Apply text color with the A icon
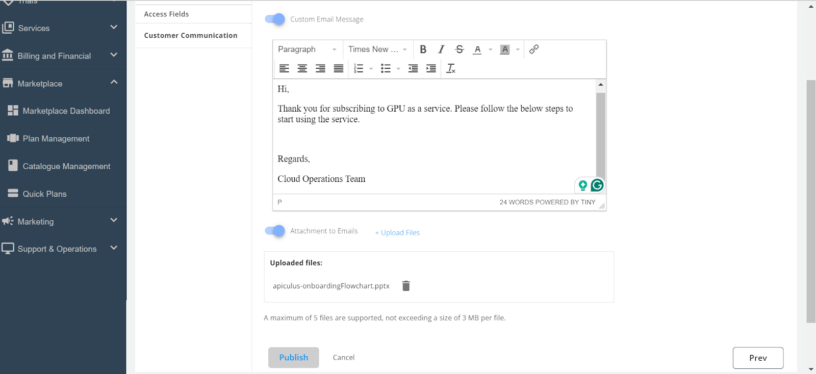 (477, 49)
